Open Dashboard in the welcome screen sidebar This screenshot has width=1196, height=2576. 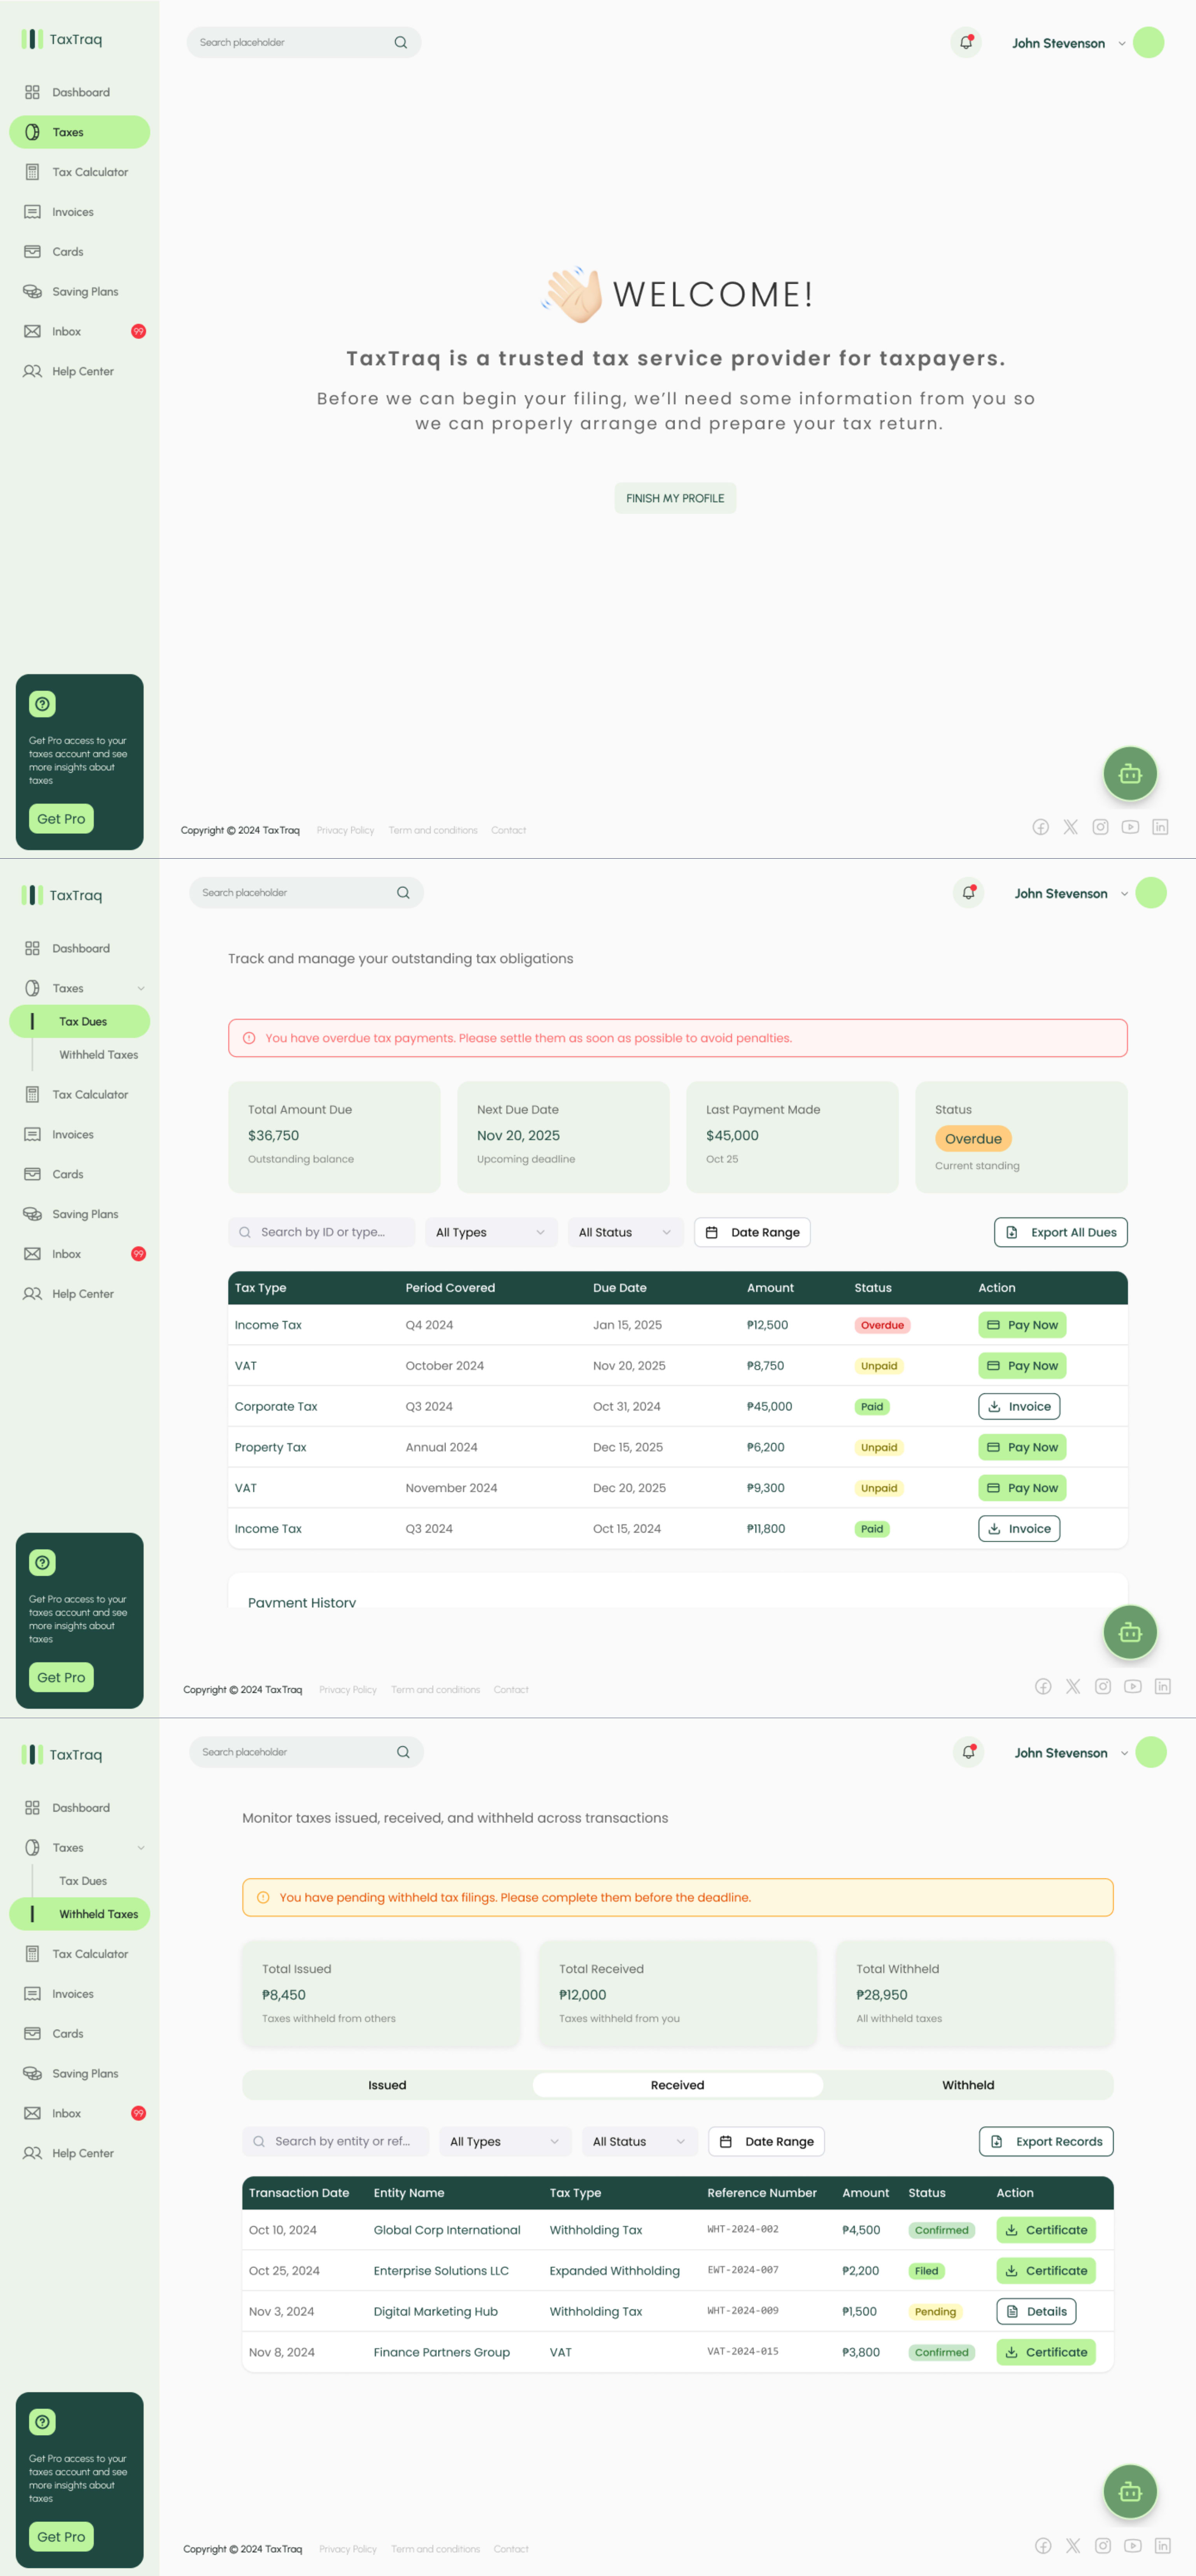tap(80, 92)
